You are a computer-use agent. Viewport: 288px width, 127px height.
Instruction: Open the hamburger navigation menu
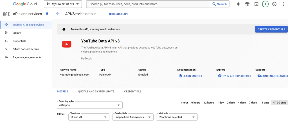pyautogui.click(x=7, y=4)
